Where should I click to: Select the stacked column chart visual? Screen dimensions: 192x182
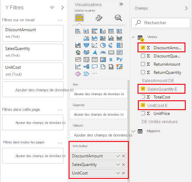click(x=86, y=31)
